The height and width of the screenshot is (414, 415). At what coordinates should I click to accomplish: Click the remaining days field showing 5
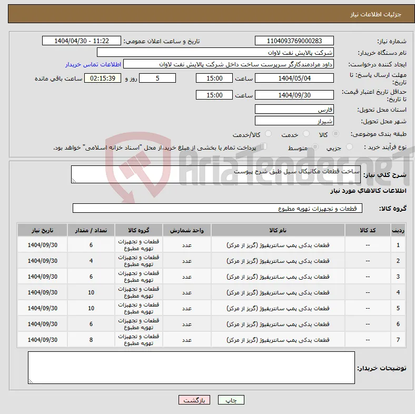click(157, 78)
